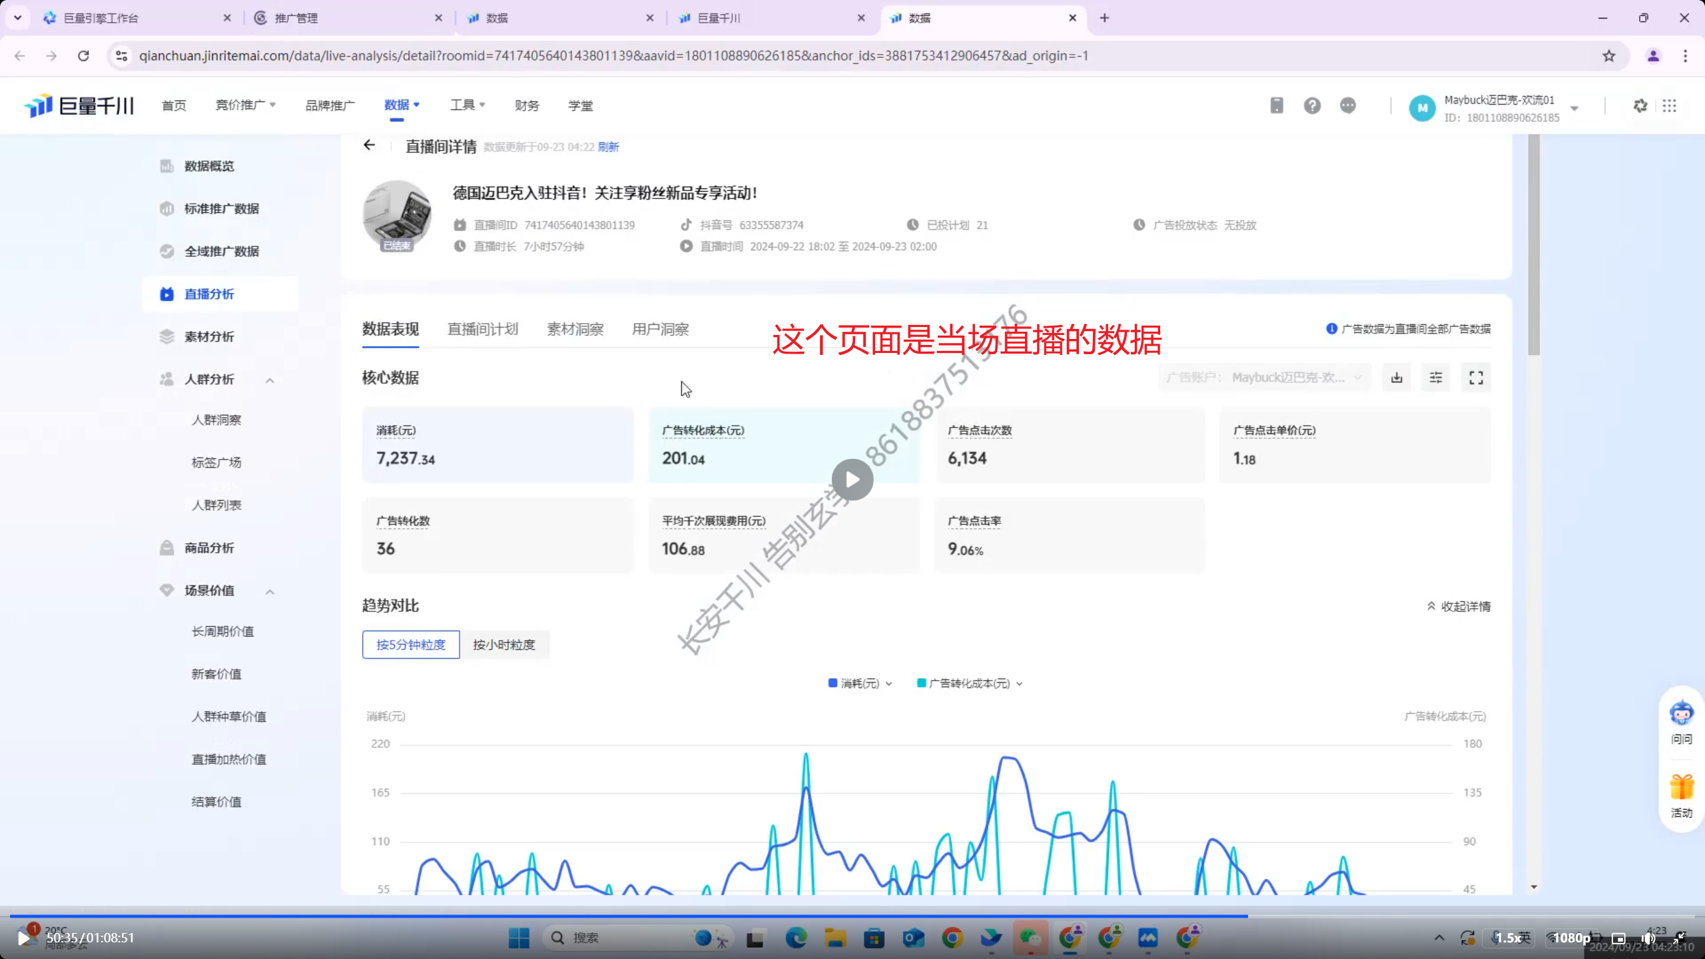This screenshot has height=959, width=1705.
Task: Click the 刷新 refresh link
Action: point(608,147)
